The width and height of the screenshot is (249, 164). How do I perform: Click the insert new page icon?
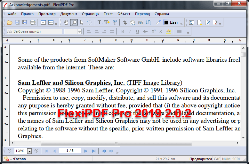coord(200,22)
